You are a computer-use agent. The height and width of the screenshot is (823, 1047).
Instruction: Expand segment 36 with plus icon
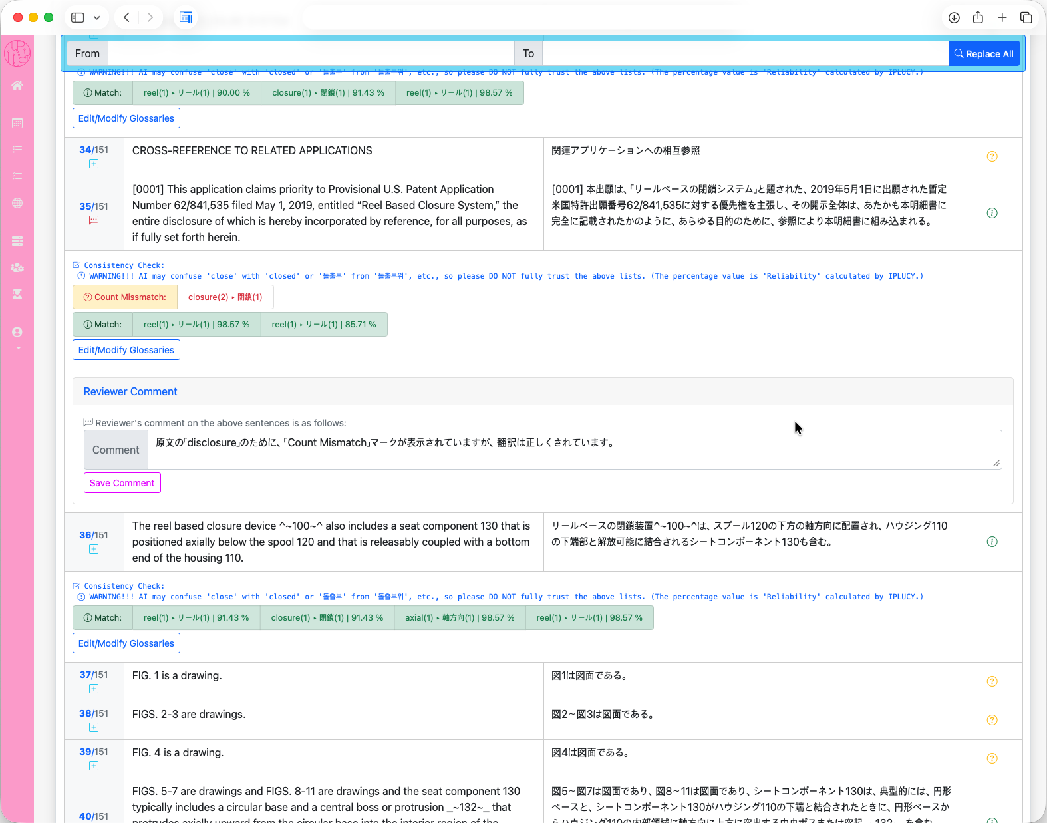pos(94,549)
